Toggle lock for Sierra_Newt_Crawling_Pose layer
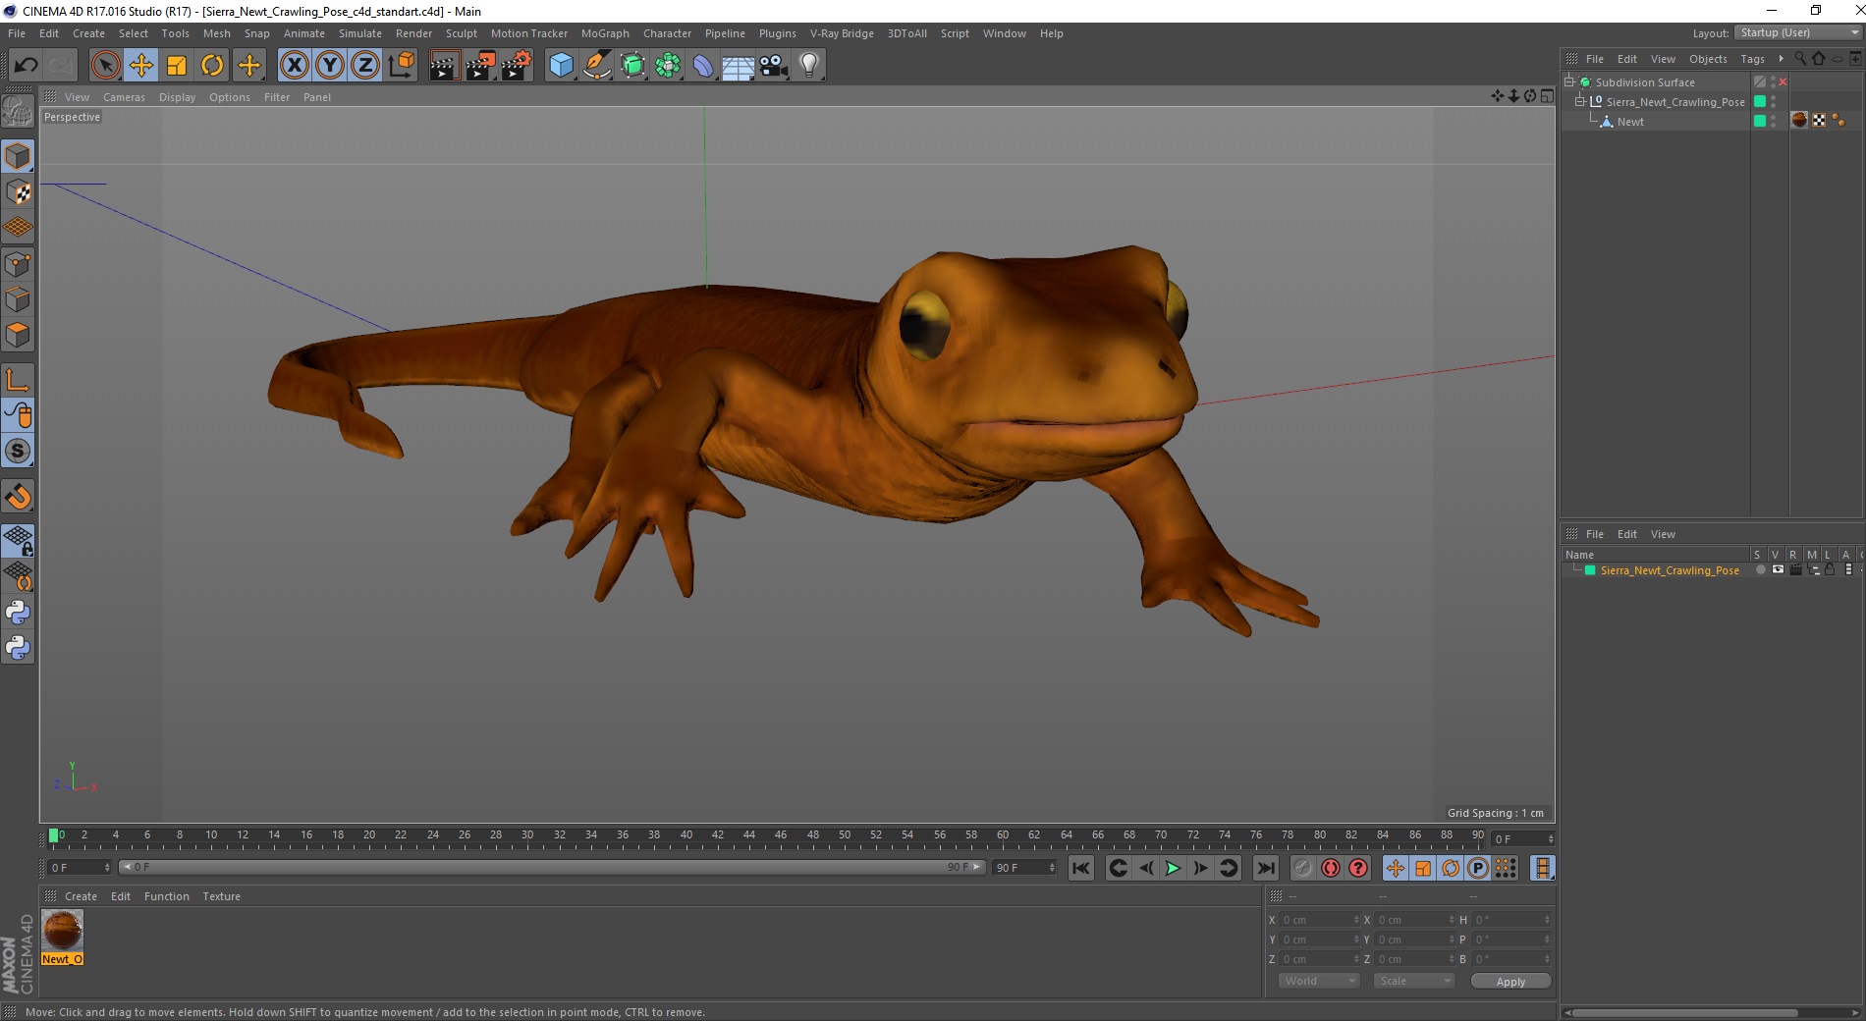Image resolution: width=1866 pixels, height=1021 pixels. (x=1830, y=570)
